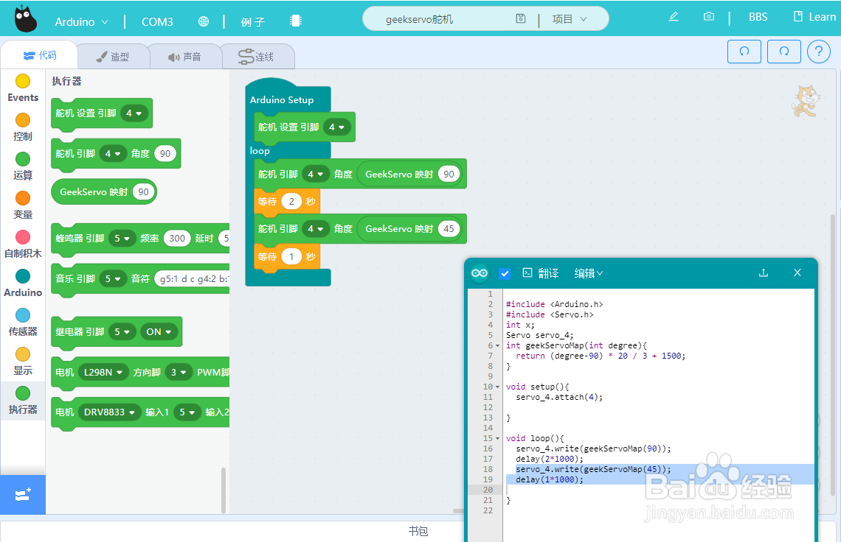Click the GeekServo 映射 palette block
841x542 pixels.
(104, 191)
